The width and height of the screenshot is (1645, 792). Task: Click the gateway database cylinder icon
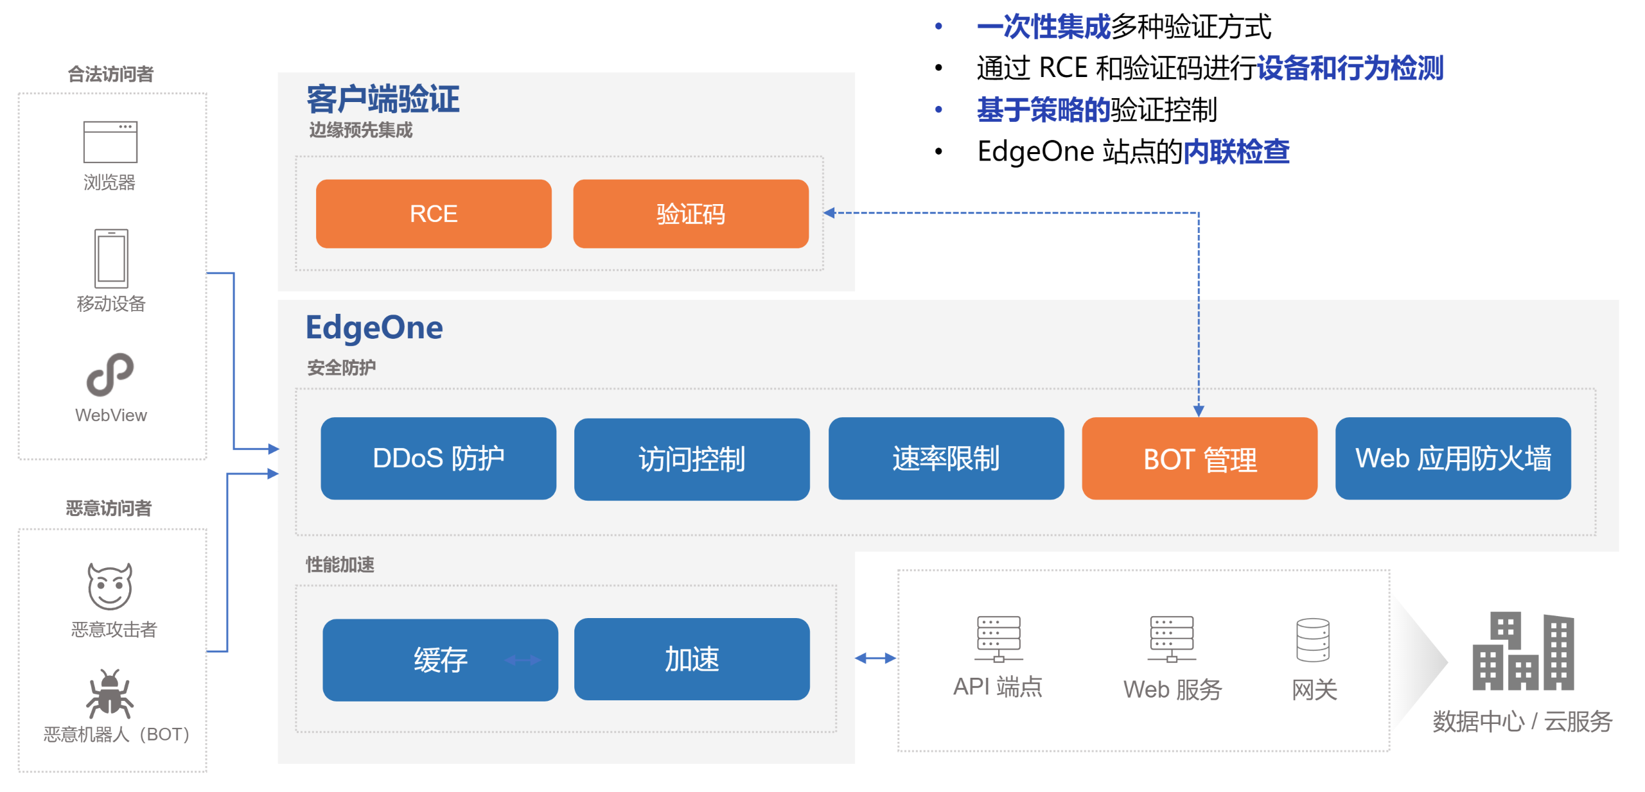pos(1312,639)
